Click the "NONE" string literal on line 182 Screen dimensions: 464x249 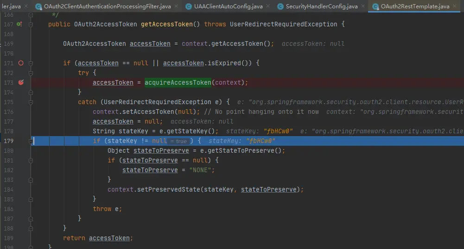tap(200, 170)
